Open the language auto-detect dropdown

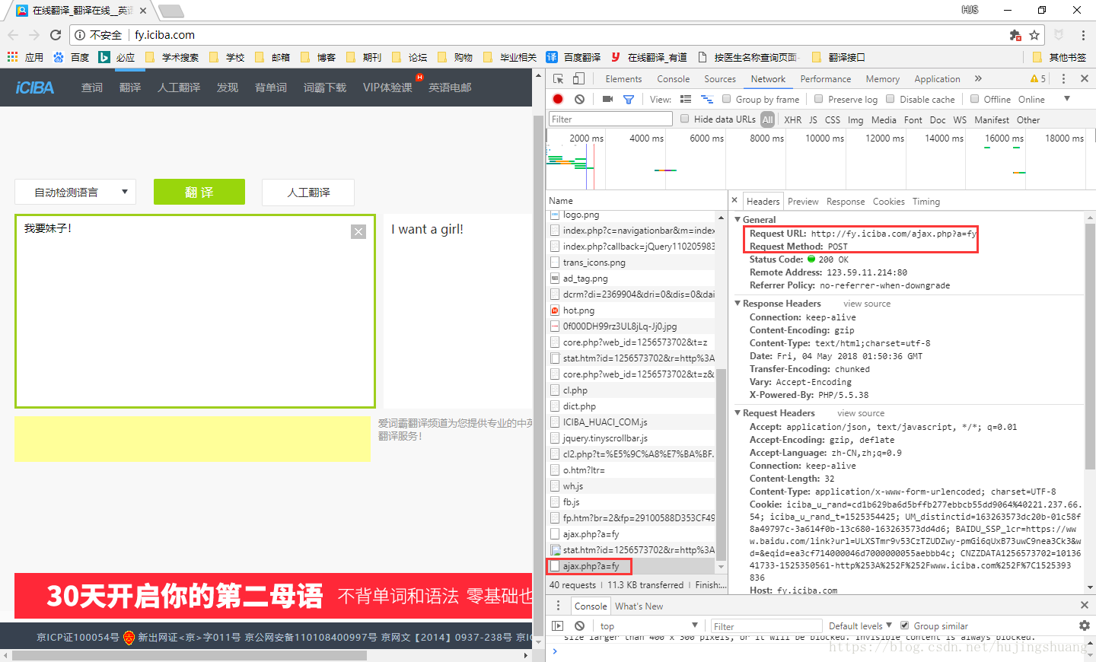[x=75, y=192]
